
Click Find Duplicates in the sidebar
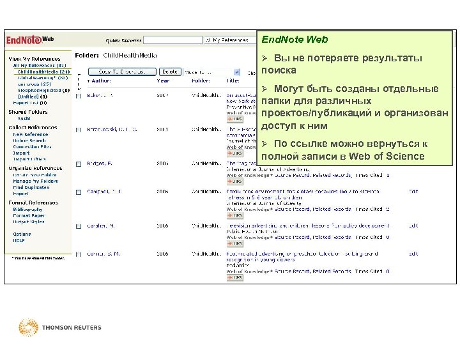[31, 187]
